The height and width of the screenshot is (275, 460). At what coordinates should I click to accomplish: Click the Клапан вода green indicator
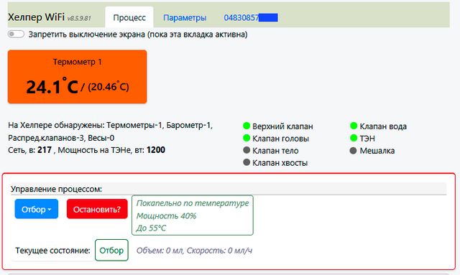[354, 126]
